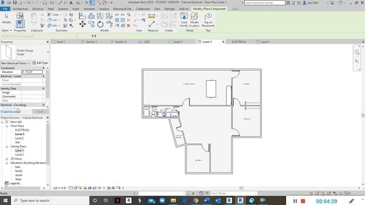This screenshot has height=205, width=365.
Task: Collapse the Floor Plans tree node
Action: click(x=7, y=126)
